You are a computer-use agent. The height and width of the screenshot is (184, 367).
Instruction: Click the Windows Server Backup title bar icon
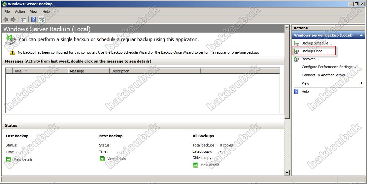pos(4,4)
